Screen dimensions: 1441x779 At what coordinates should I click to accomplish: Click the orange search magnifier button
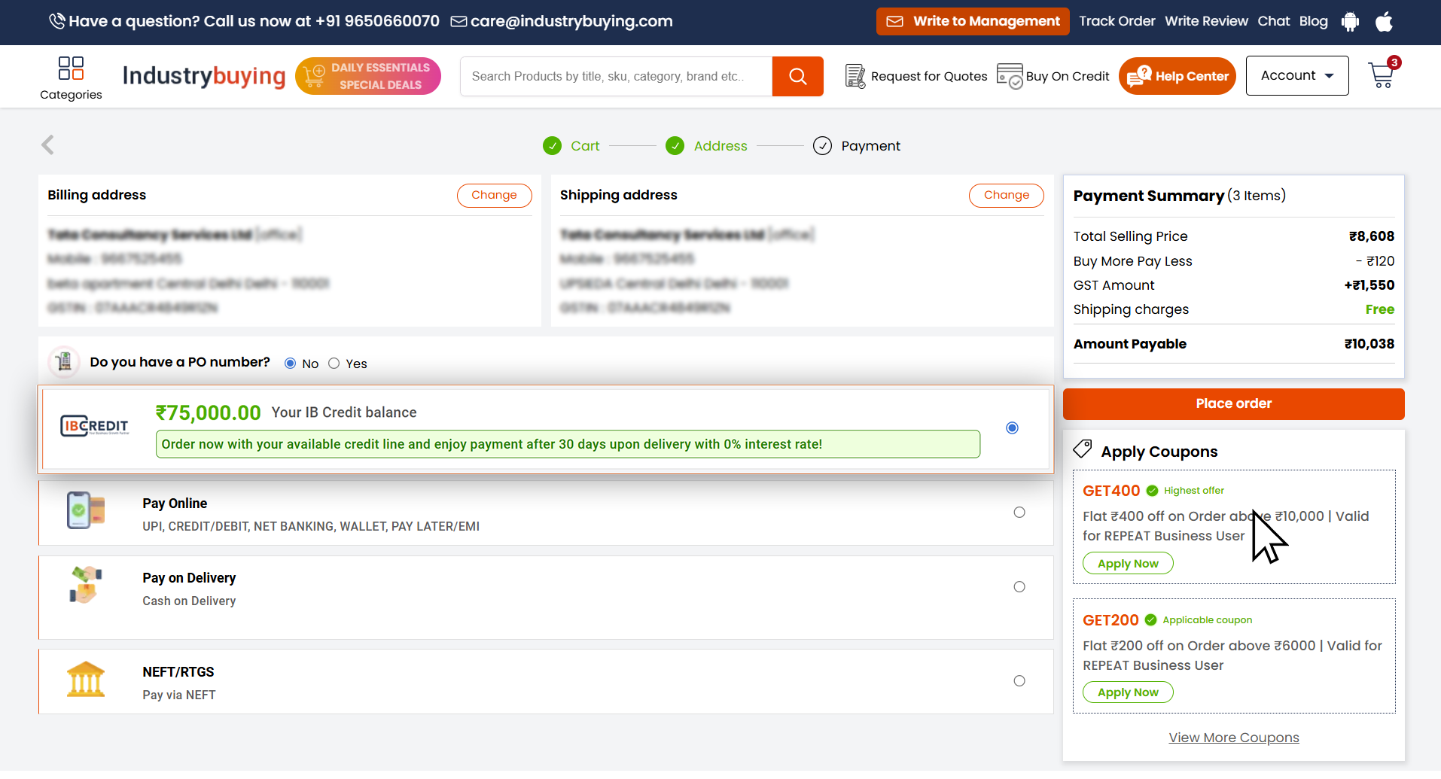click(797, 76)
